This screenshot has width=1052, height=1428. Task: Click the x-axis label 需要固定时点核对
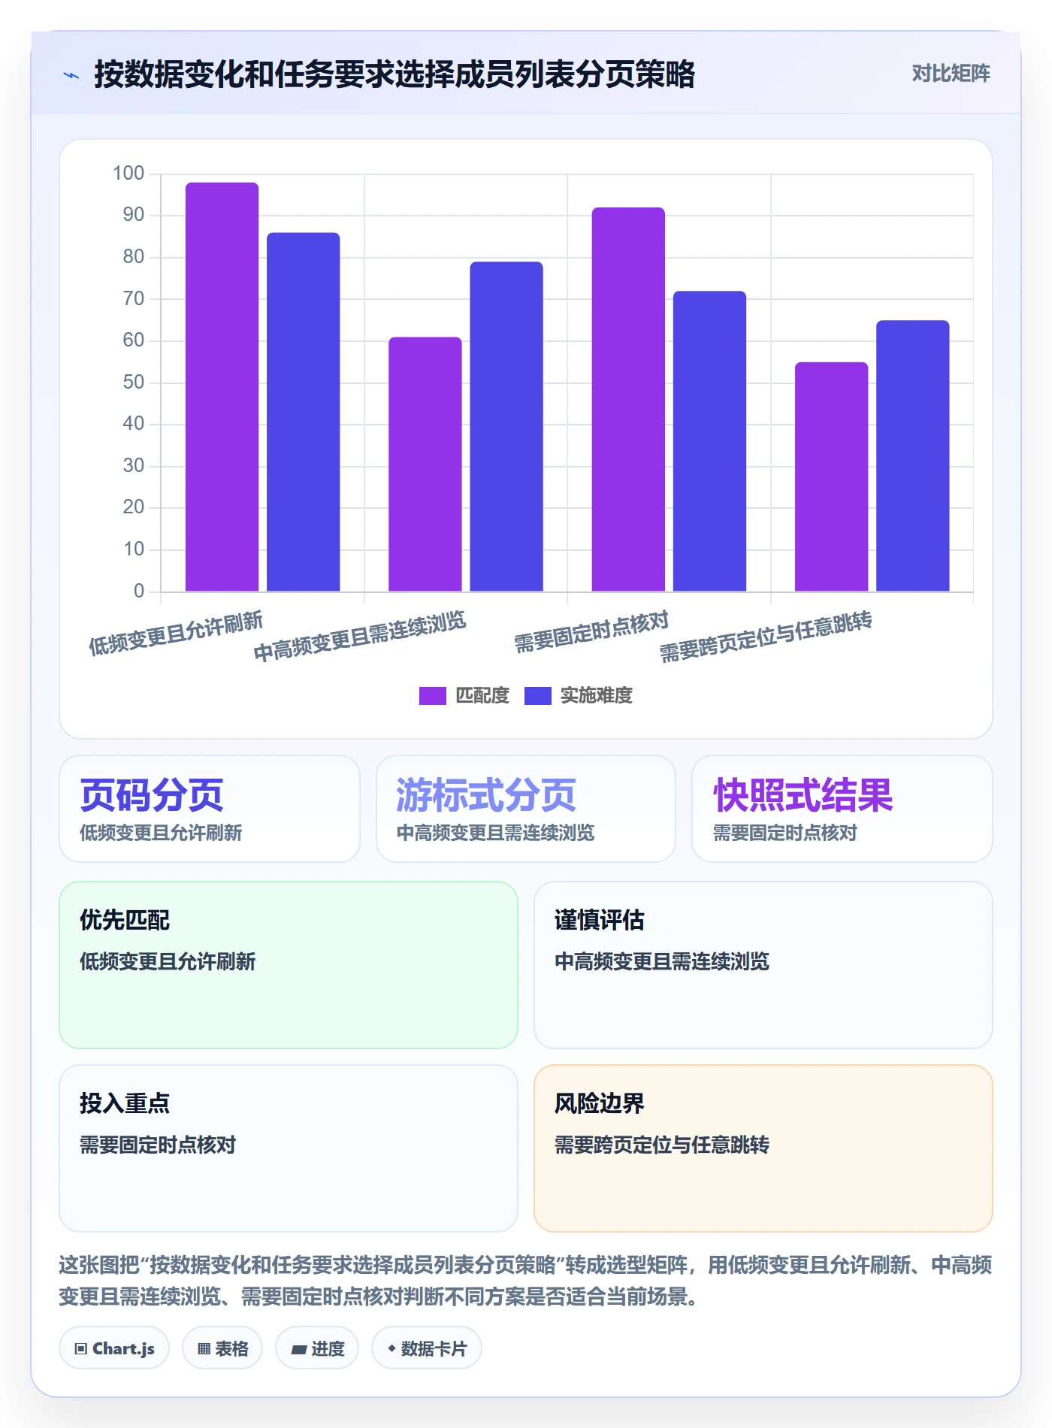(591, 631)
